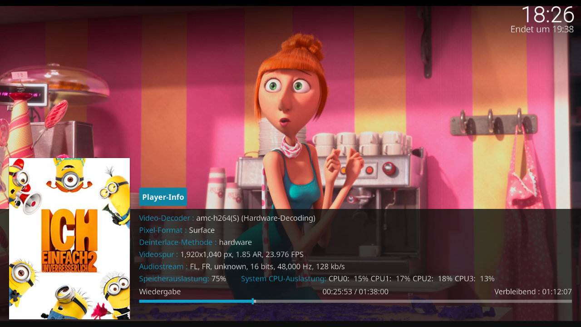Click the Wiedergabe status text
581x327 pixels.
pyautogui.click(x=160, y=292)
